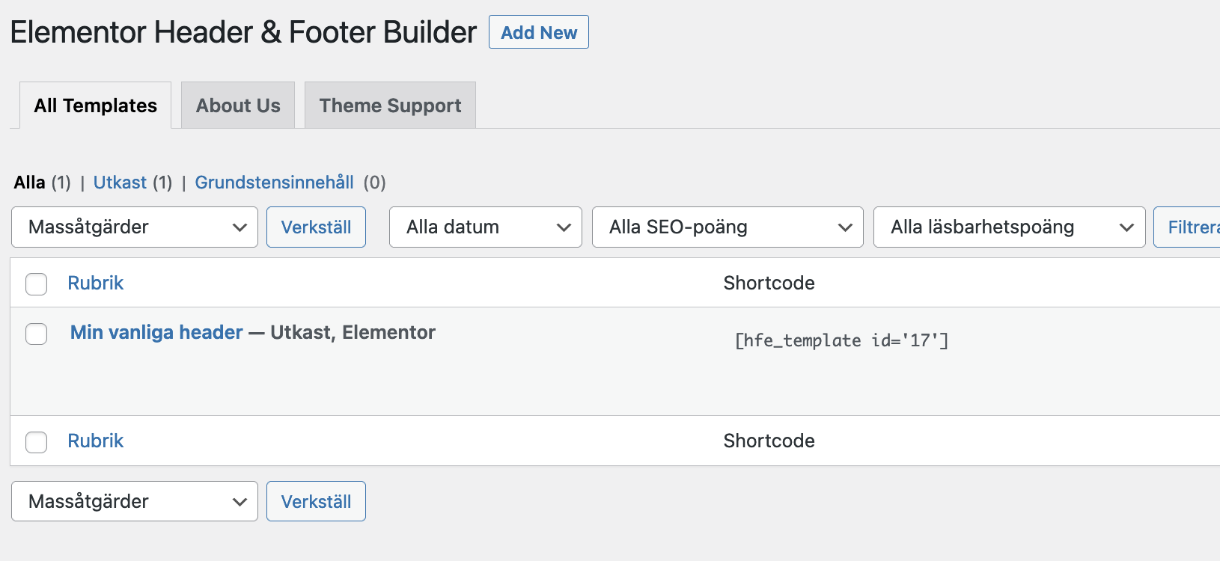The height and width of the screenshot is (561, 1220).
Task: Expand Alla läsbarhetspoäng dropdown
Action: [x=1008, y=227]
